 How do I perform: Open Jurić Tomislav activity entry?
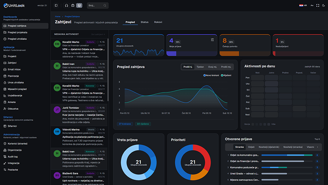click(79, 115)
